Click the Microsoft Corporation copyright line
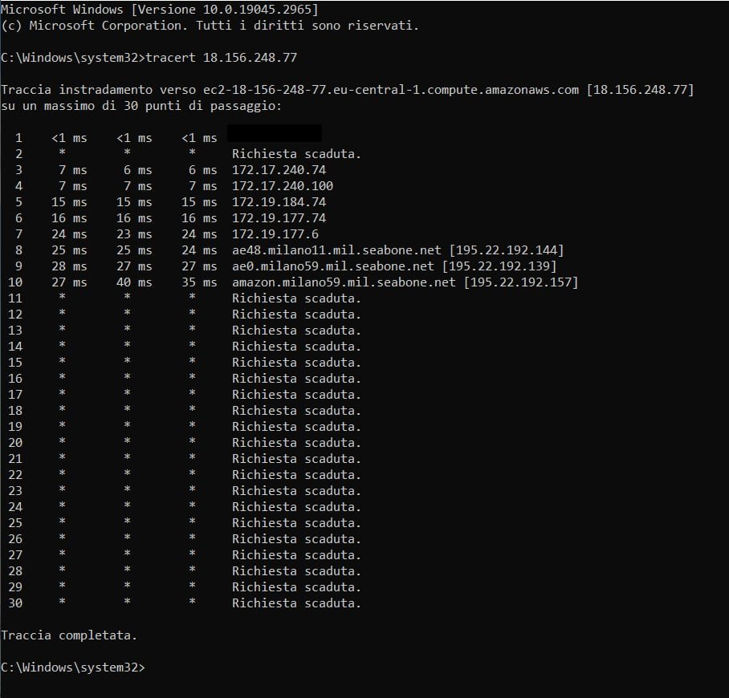 [x=210, y=25]
